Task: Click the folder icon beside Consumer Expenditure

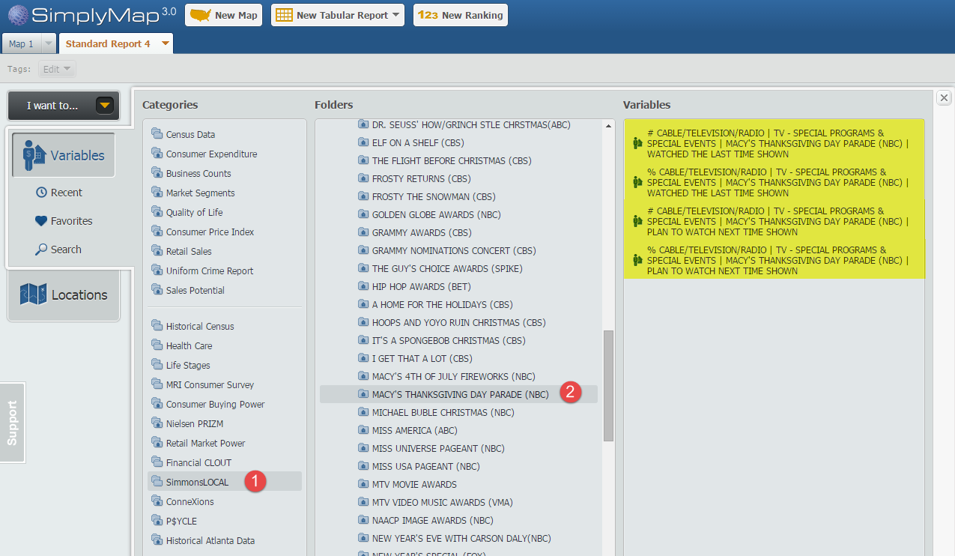Action: [157, 153]
